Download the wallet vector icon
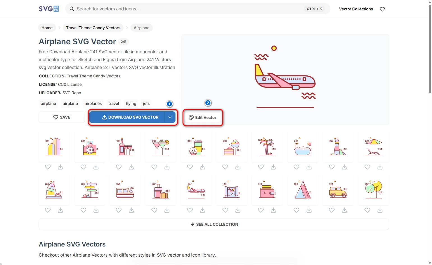This screenshot has height=265, width=432. point(273,210)
